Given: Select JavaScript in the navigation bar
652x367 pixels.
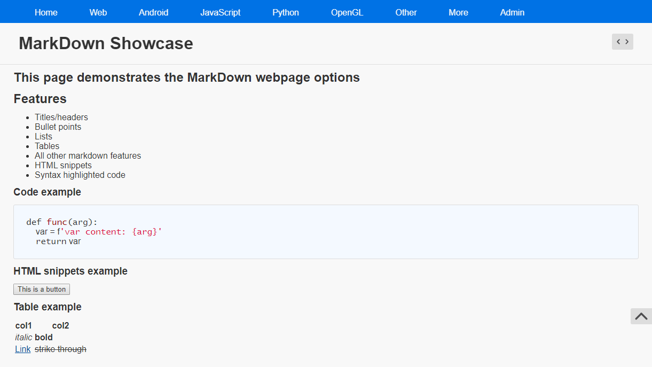Looking at the screenshot, I should pos(220,12).
